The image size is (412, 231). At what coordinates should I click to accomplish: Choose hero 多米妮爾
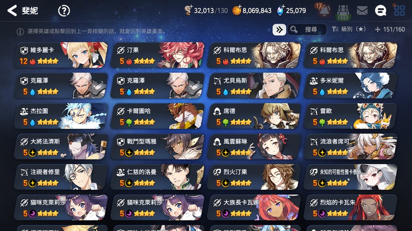[351, 86]
